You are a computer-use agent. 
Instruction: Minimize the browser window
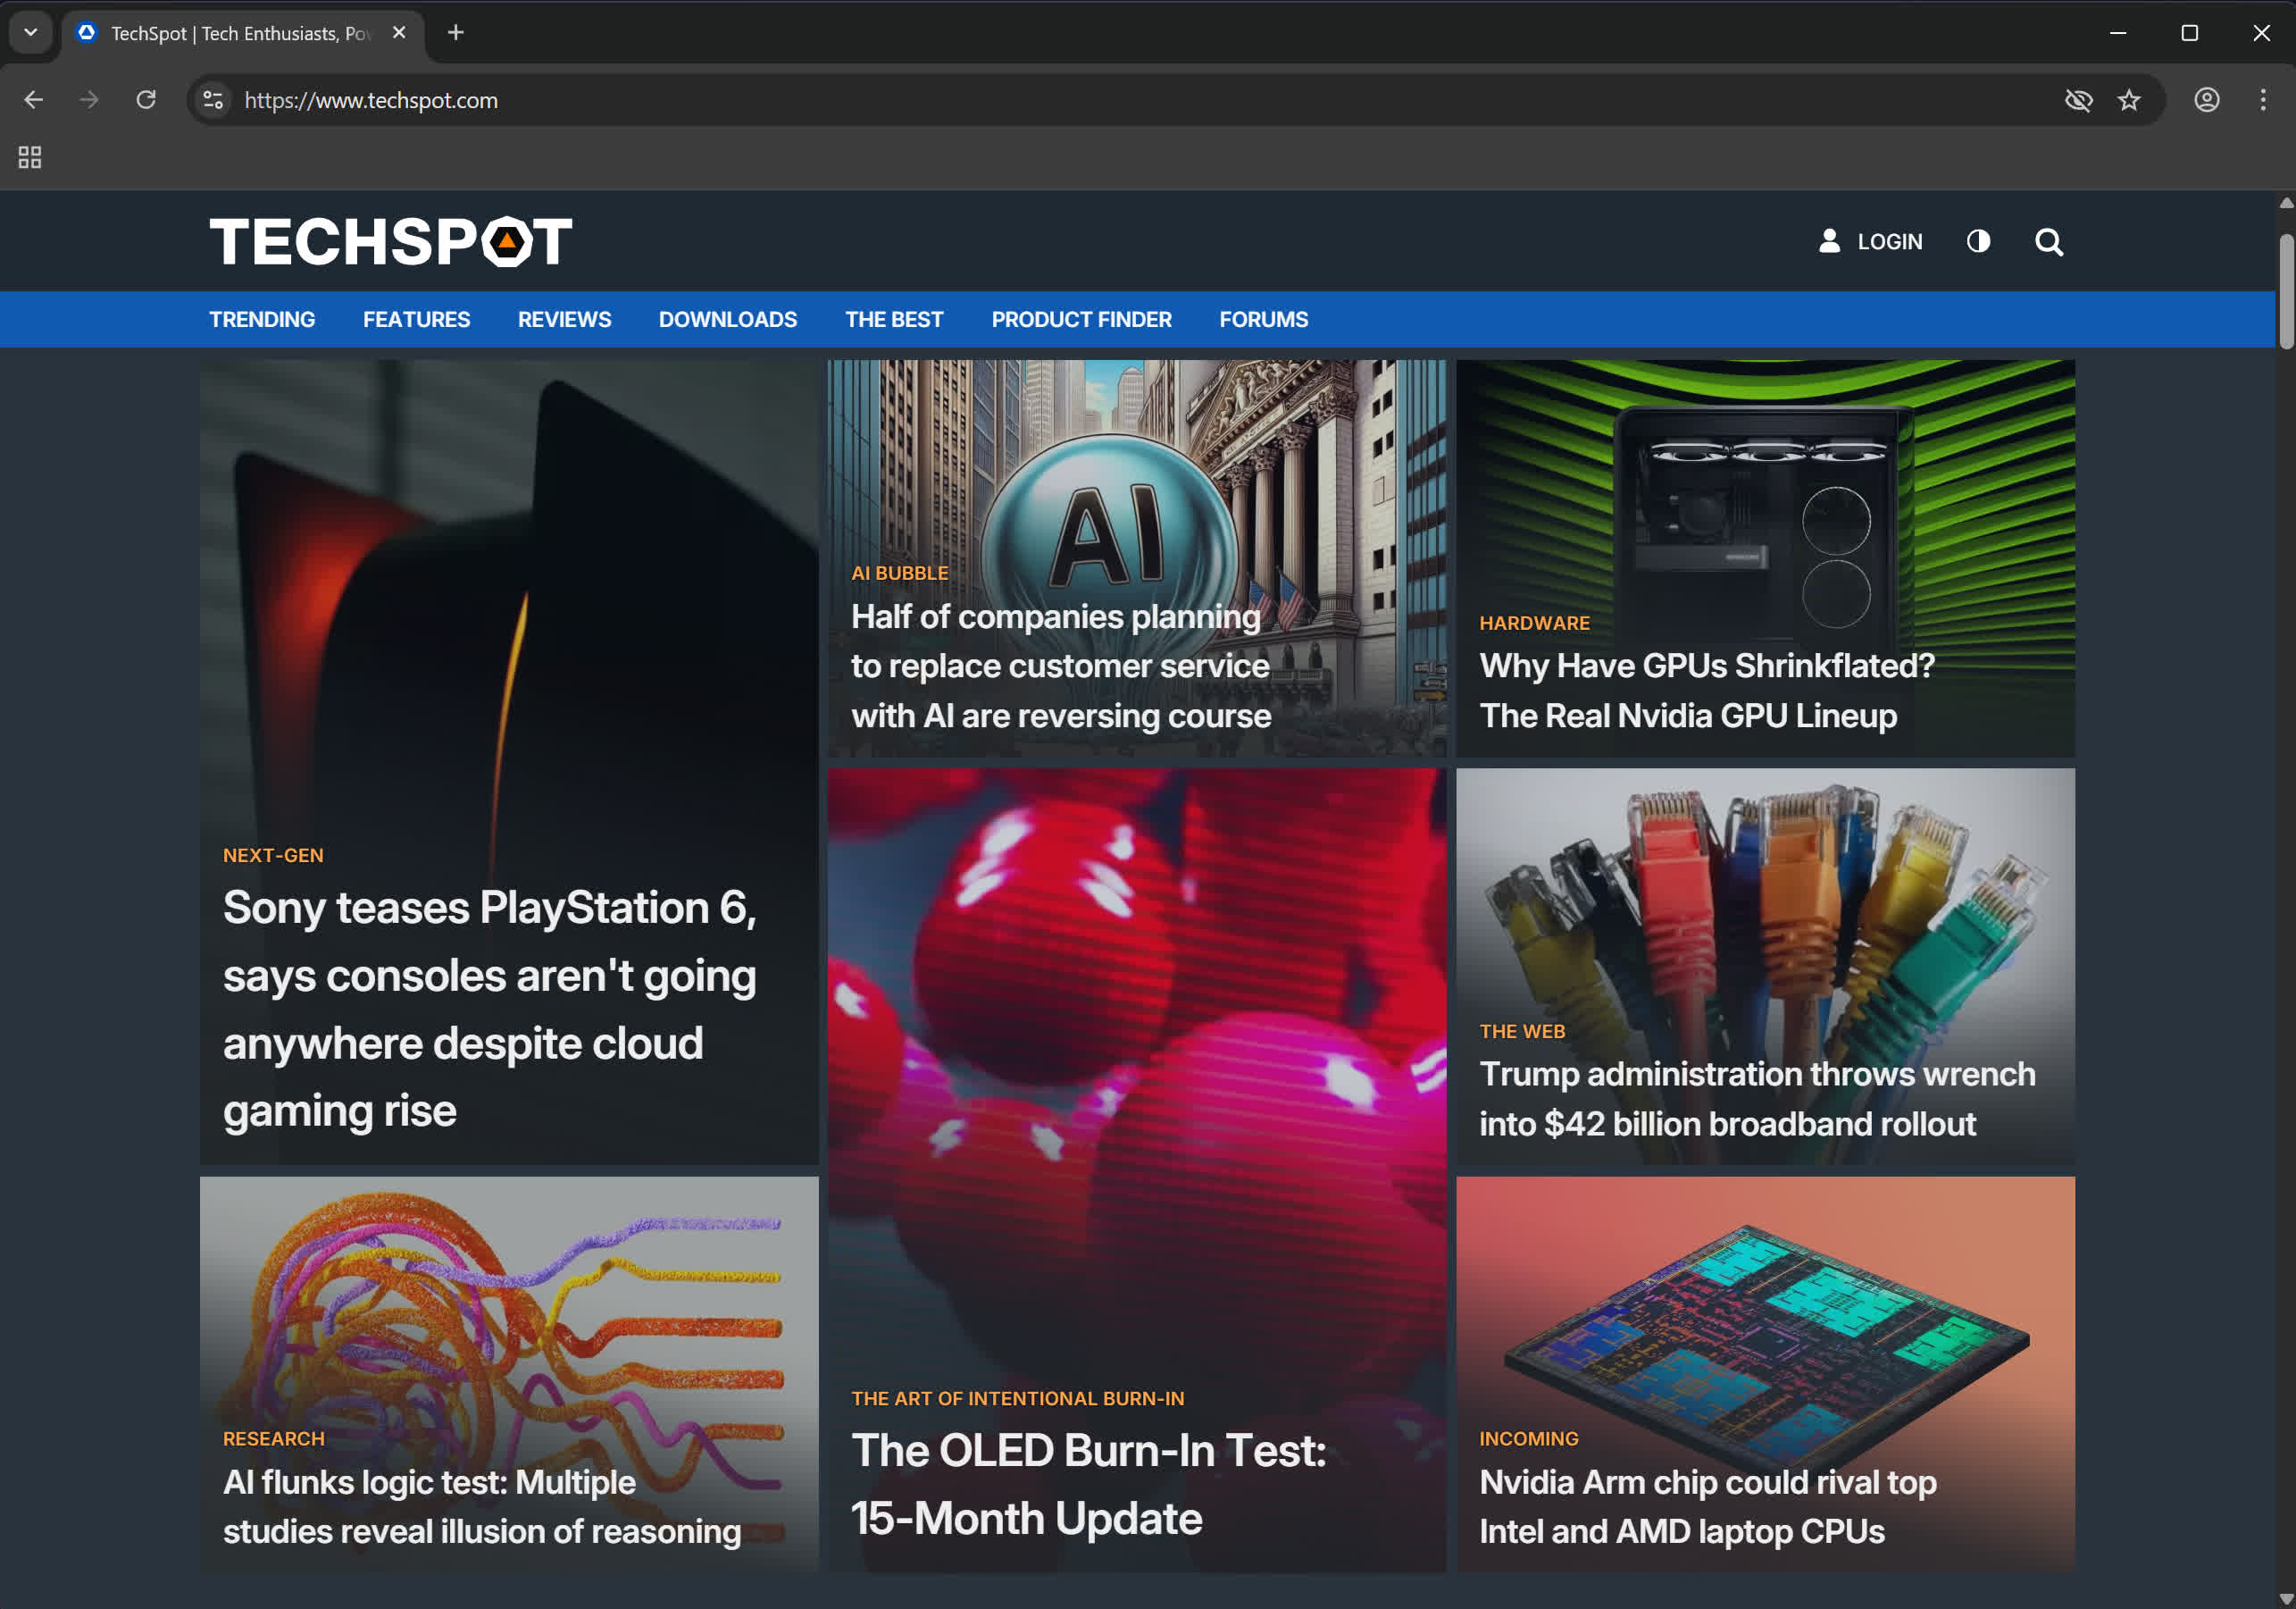[x=2118, y=33]
